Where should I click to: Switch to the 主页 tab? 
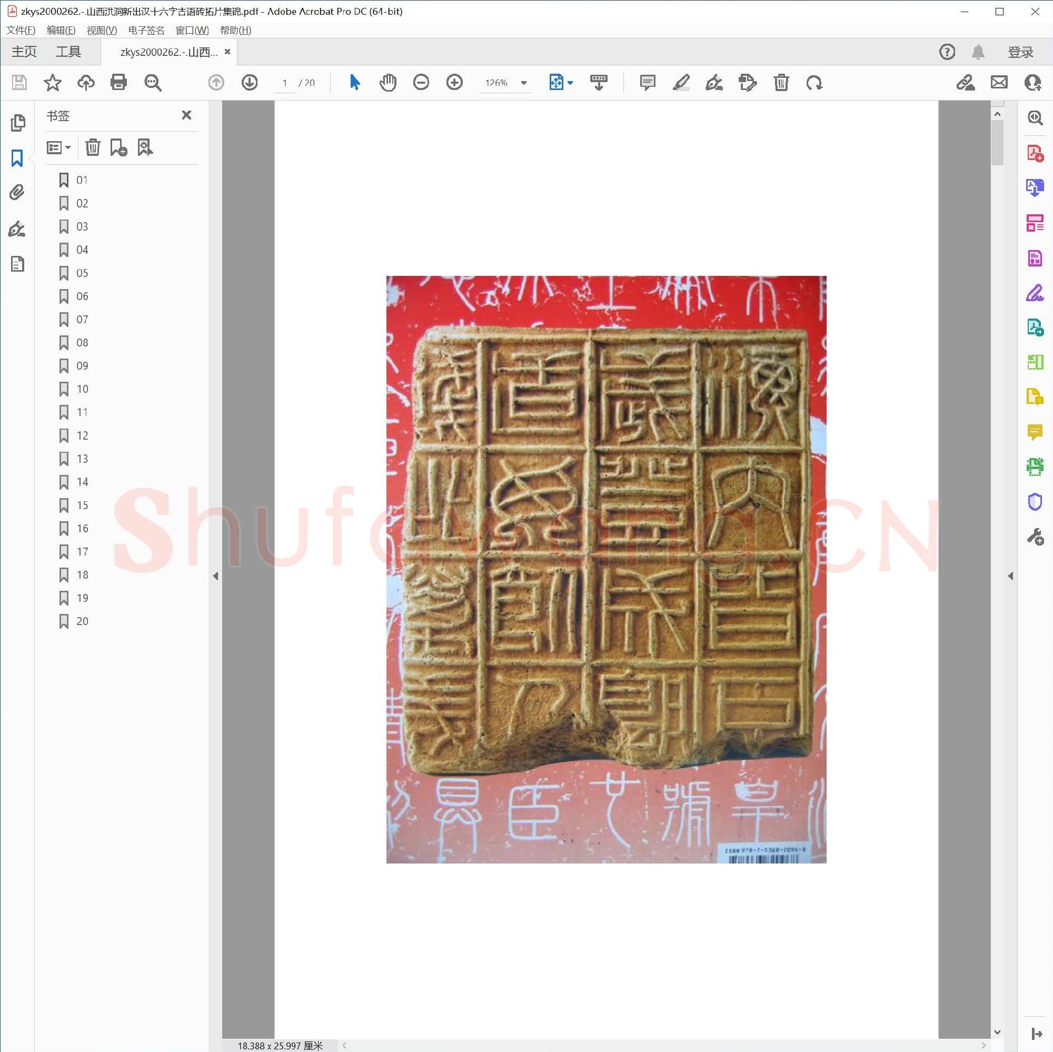tap(24, 51)
